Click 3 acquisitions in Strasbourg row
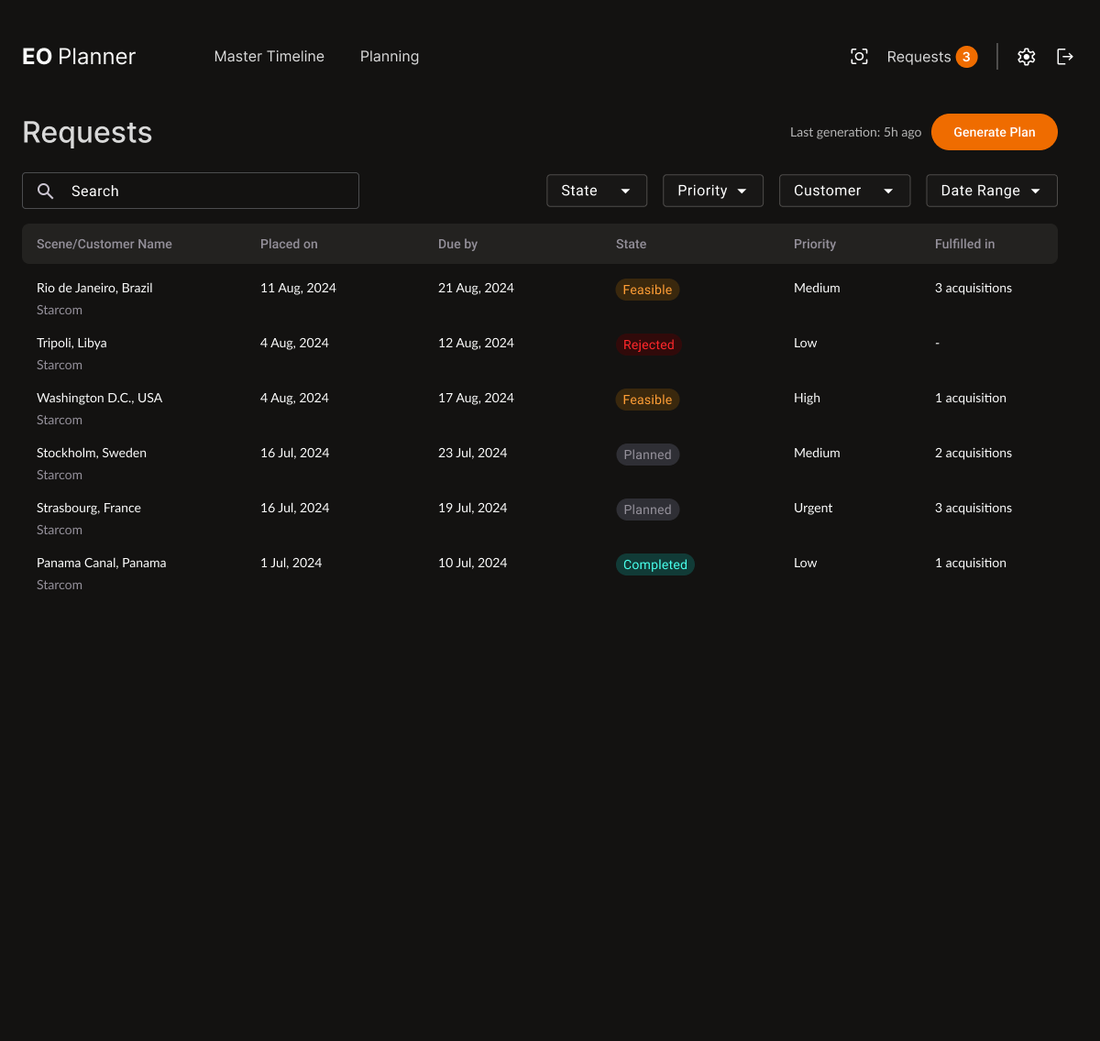Viewport: 1100px width, 1041px height. click(973, 508)
